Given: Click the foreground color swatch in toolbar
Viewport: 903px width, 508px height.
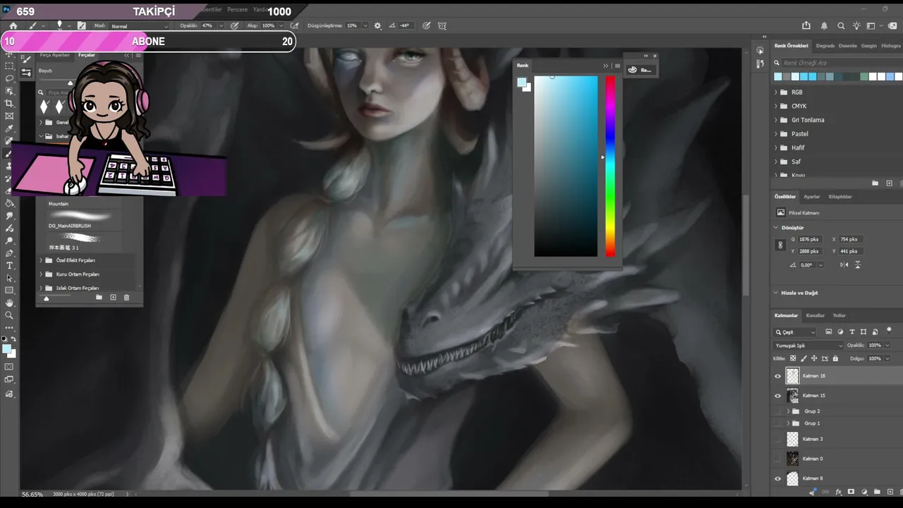Looking at the screenshot, I should (x=6, y=349).
